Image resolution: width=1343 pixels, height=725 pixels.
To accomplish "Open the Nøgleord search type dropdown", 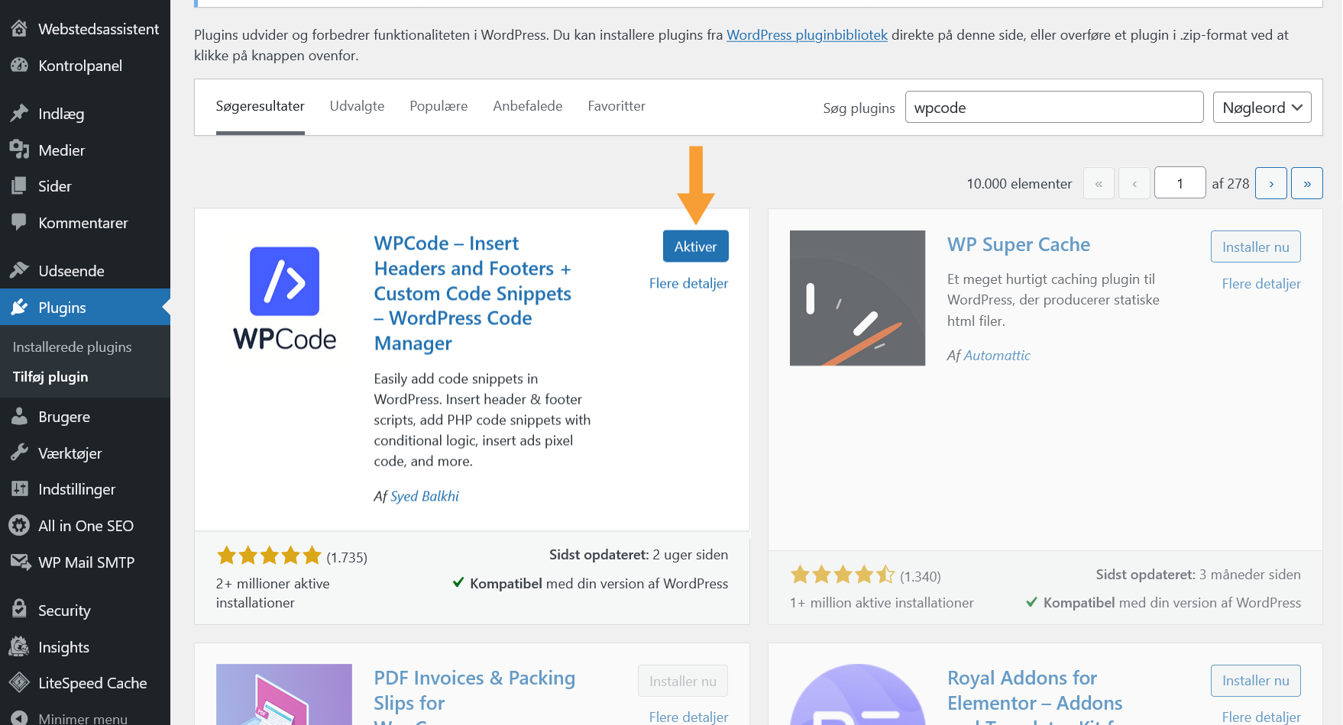I will [x=1261, y=108].
